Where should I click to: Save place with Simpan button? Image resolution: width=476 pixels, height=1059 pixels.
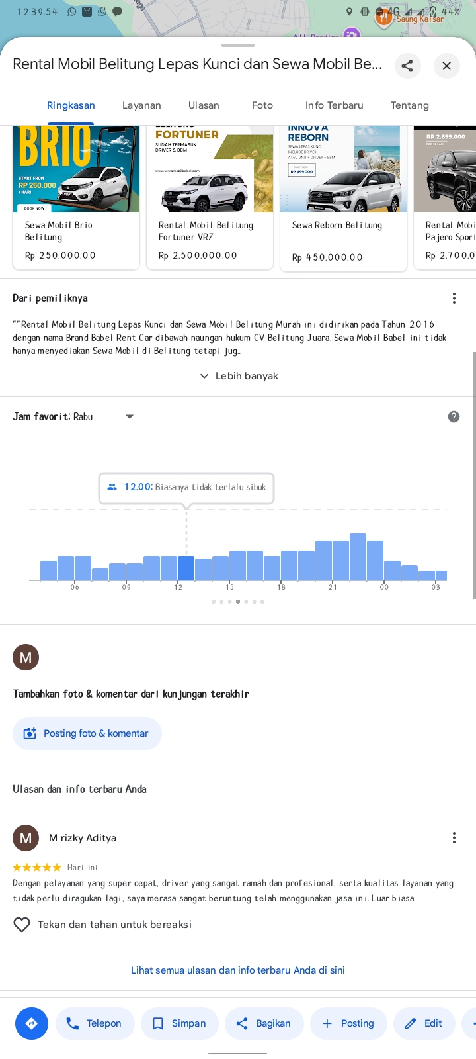pos(180,1023)
